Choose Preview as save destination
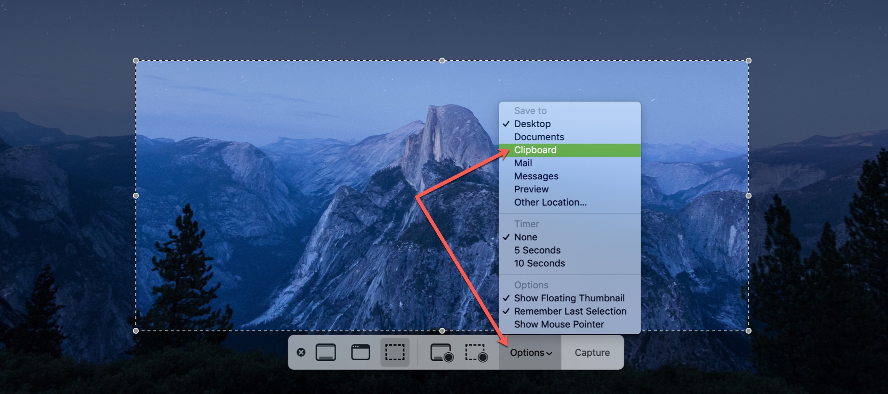Viewport: 888px width, 394px height. click(x=570, y=189)
